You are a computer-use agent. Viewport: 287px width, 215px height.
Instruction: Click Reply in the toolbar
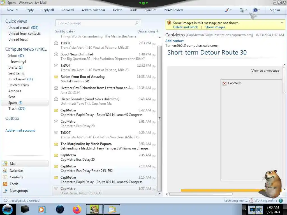[29, 10]
